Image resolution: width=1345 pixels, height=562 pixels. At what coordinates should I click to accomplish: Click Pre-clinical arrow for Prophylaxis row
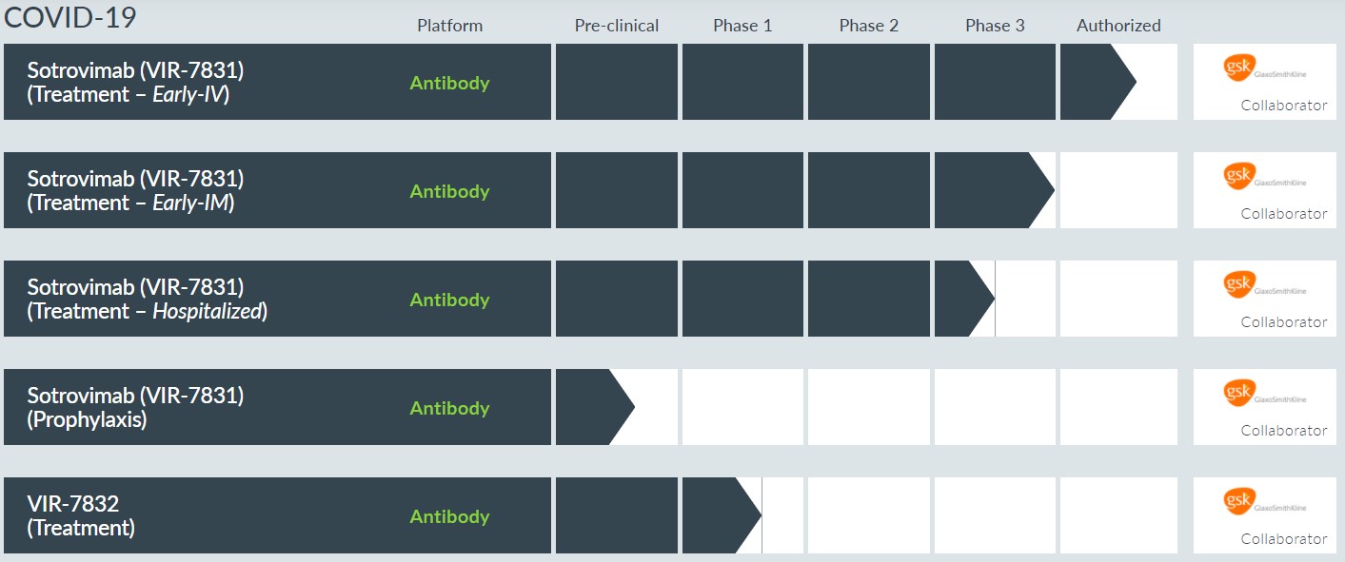coord(594,407)
